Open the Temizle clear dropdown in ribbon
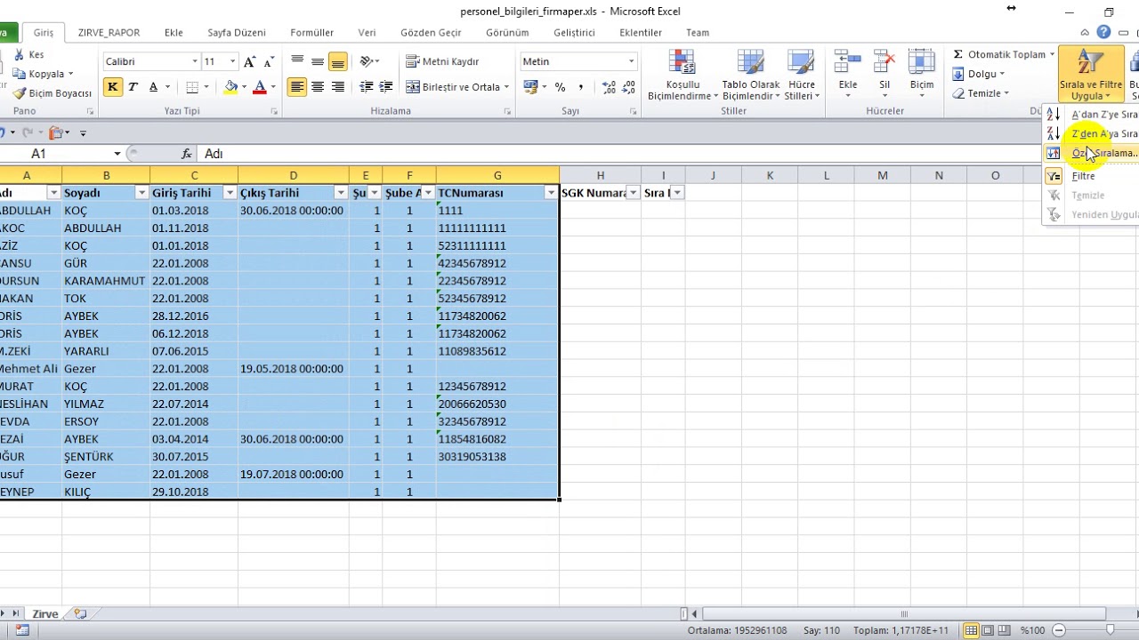This screenshot has width=1139, height=640. (981, 93)
